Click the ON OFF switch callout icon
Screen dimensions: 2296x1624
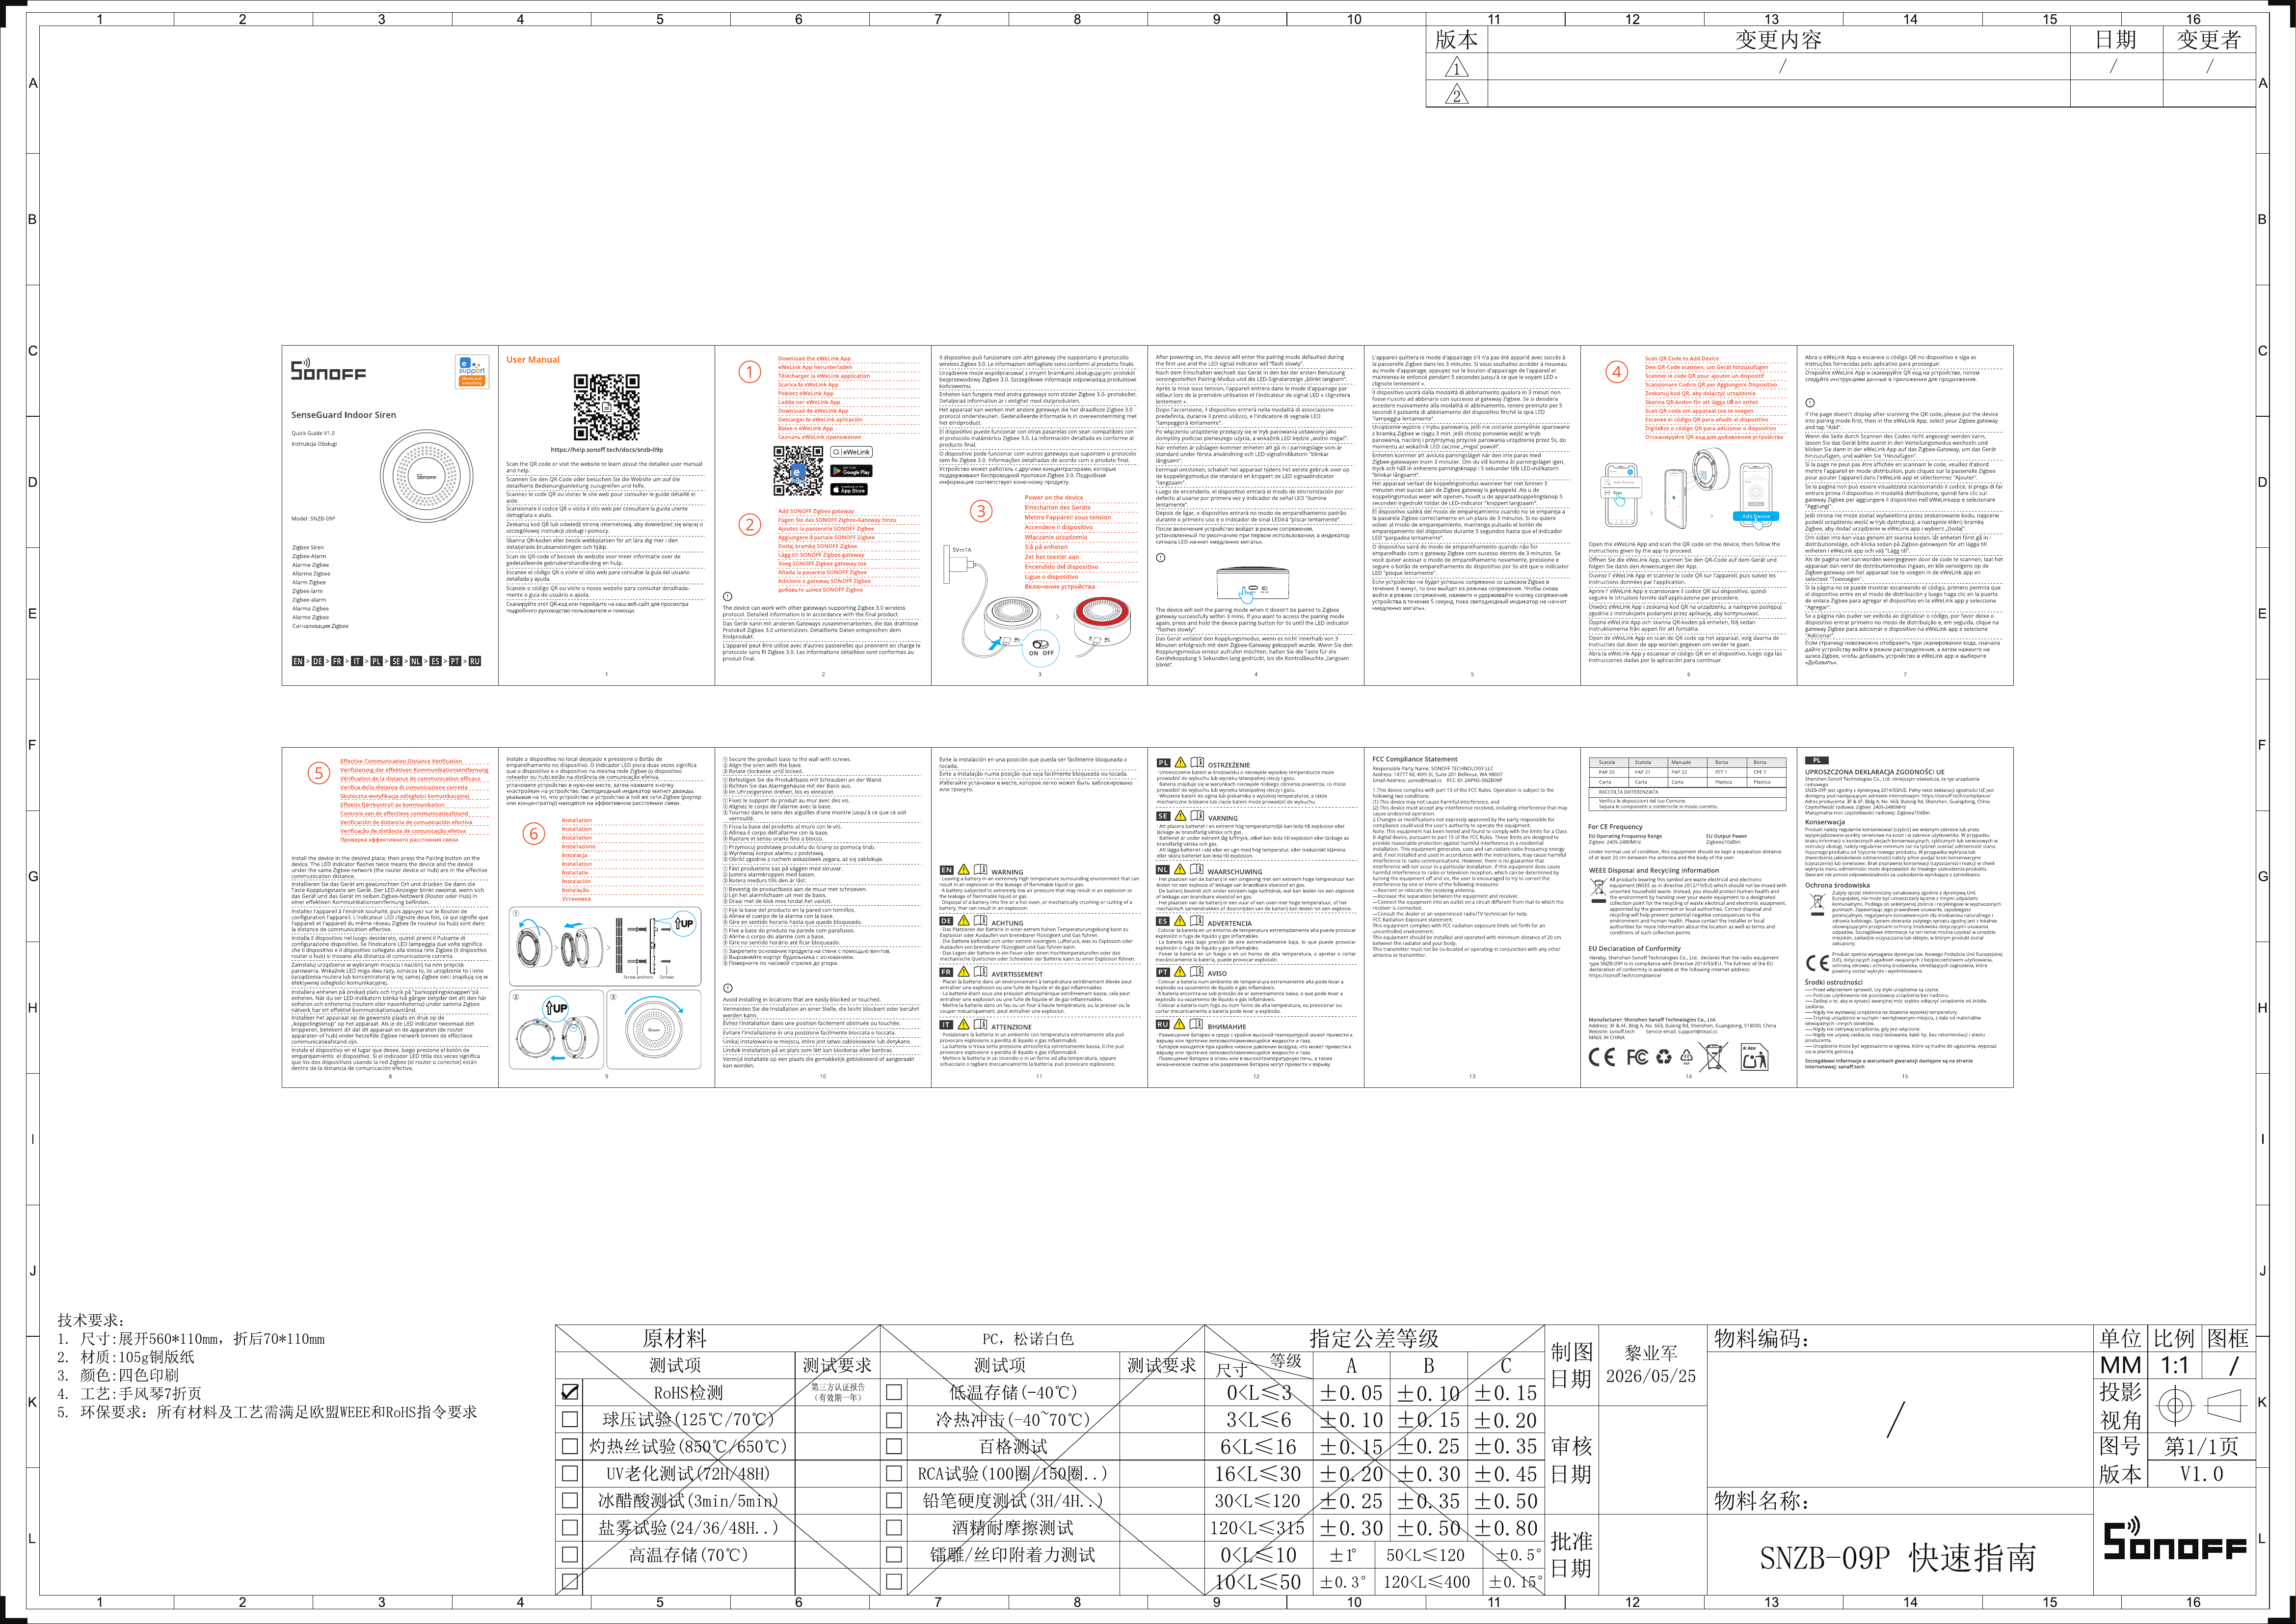[x=1041, y=648]
